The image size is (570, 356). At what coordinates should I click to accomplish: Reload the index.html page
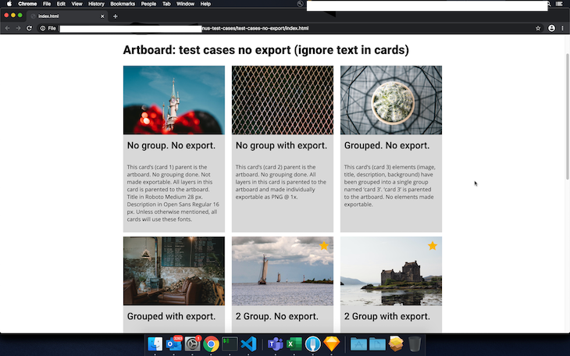click(x=29, y=28)
